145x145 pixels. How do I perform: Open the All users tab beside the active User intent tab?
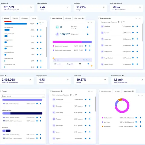[118, 91]
